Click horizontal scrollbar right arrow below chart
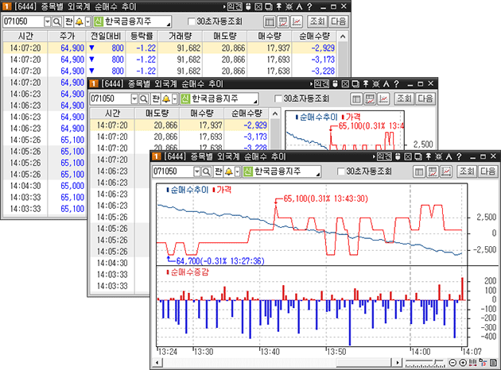Viewport: 501px width, 370px height. [397, 363]
